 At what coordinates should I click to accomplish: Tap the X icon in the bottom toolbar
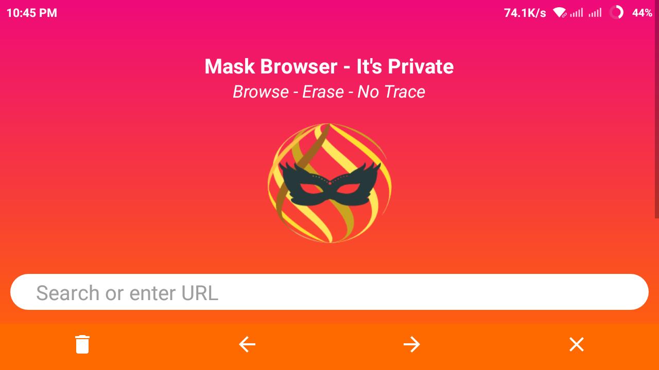(577, 344)
